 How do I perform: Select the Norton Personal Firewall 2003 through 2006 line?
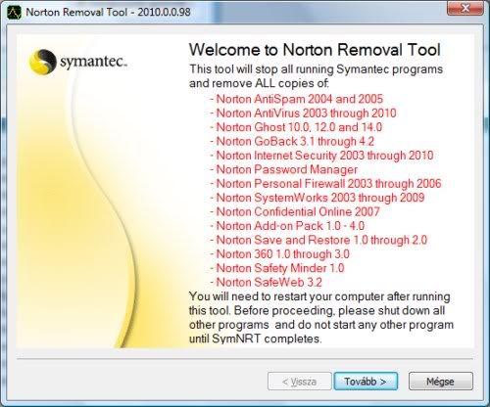click(x=325, y=184)
